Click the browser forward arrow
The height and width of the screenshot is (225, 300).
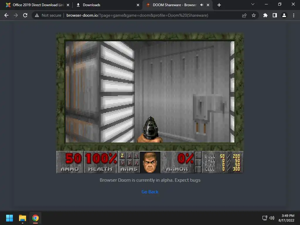point(16,15)
